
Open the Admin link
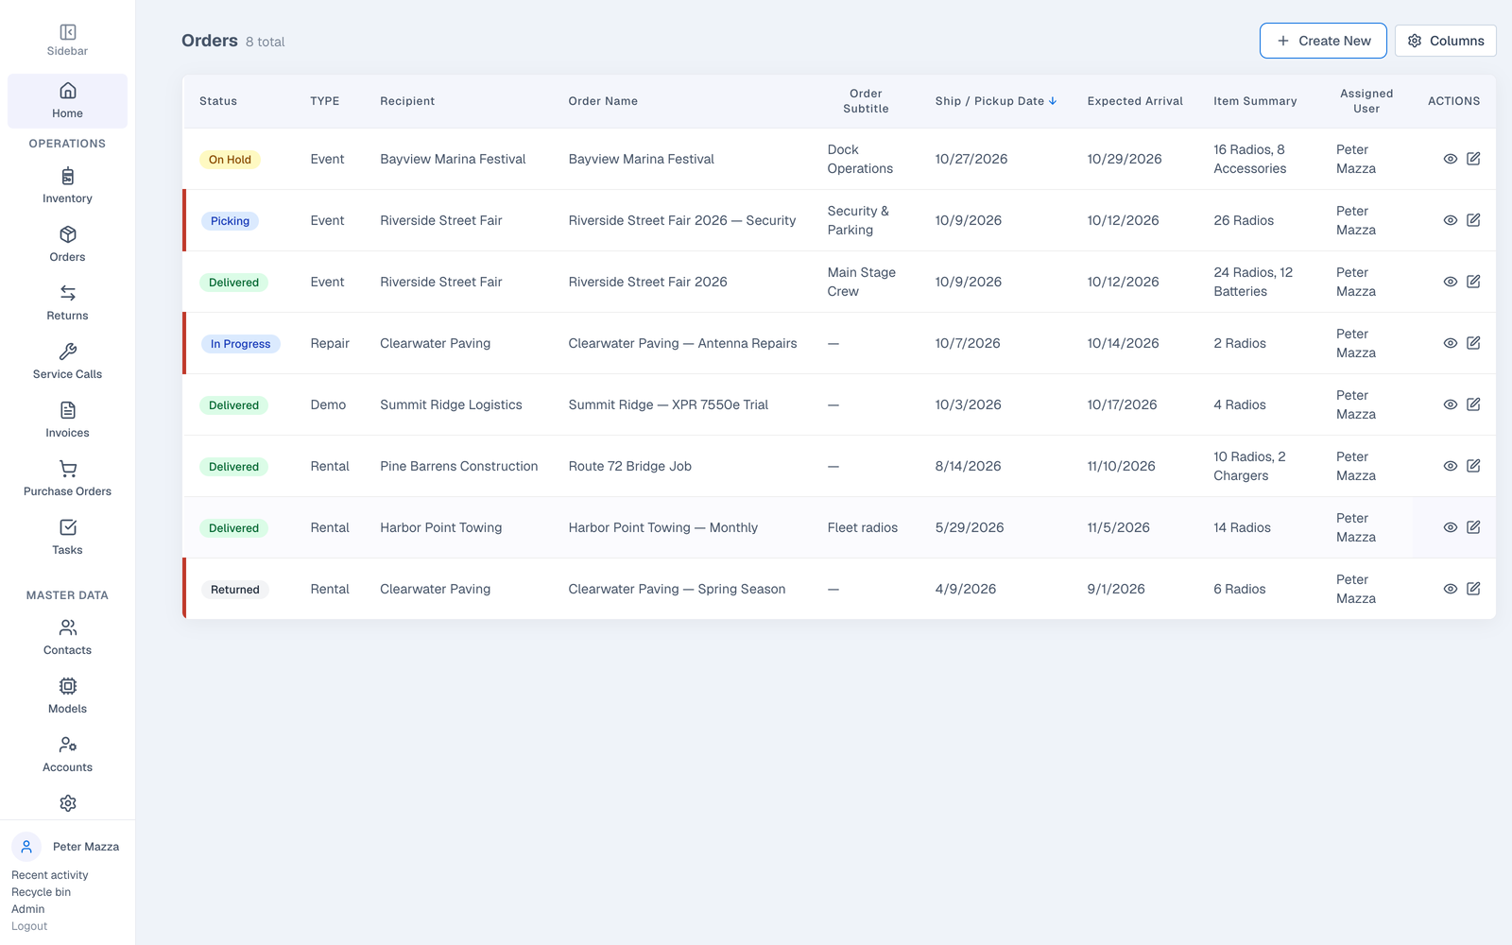pos(27,909)
